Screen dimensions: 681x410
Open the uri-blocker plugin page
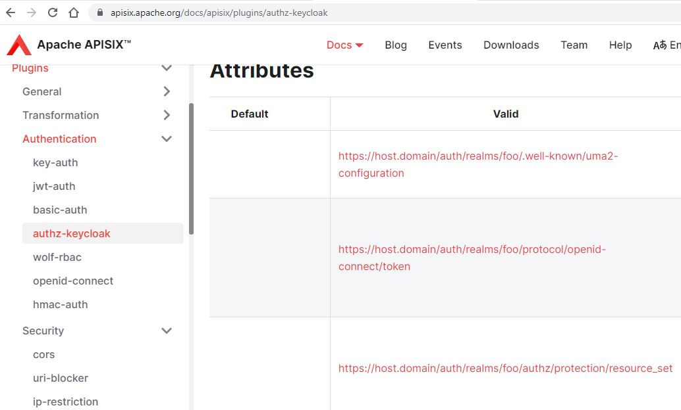pyautogui.click(x=61, y=378)
